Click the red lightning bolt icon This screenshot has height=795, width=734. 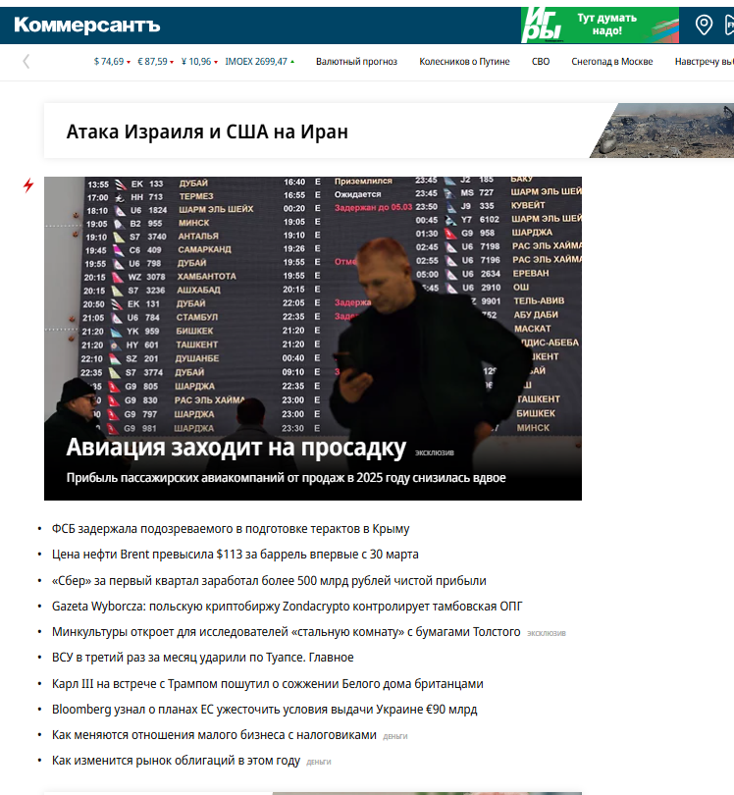tap(28, 185)
